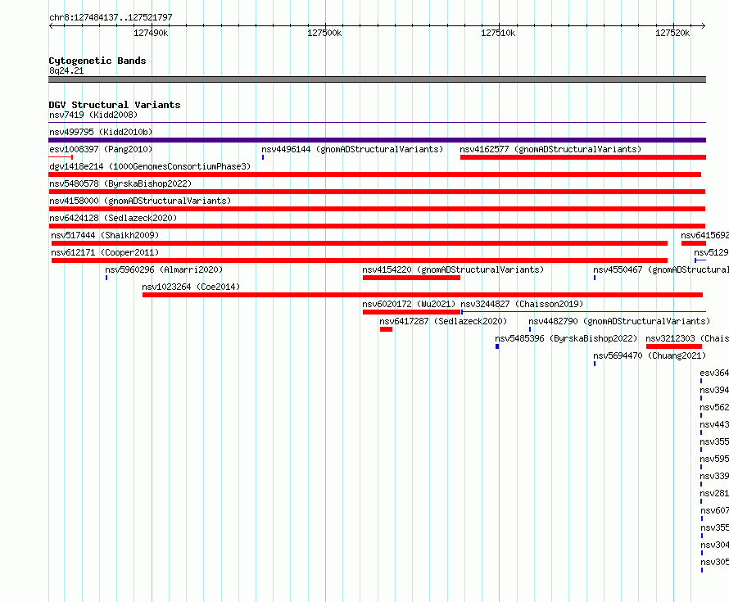Screen dimensions: 729x602
Task: Select variant nsv7419 (Kidd2008) label
Action: pos(93,115)
